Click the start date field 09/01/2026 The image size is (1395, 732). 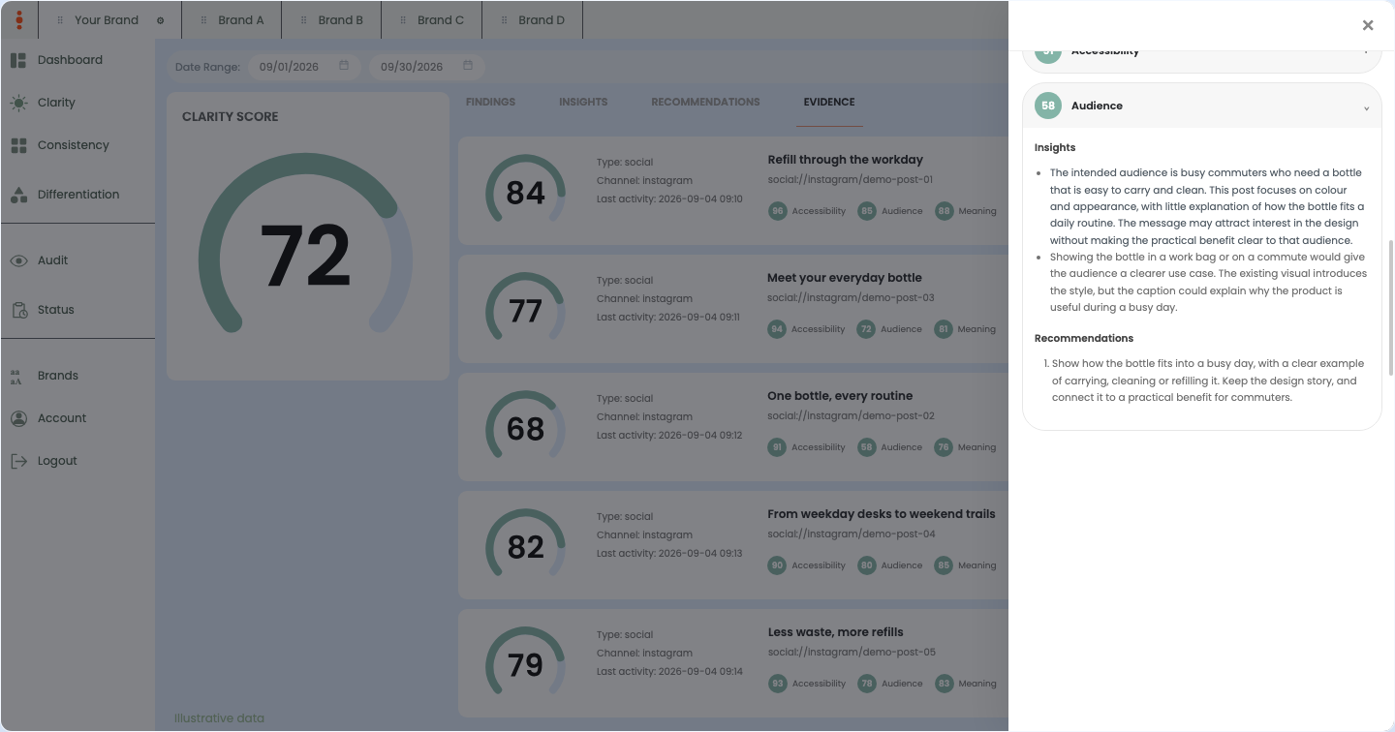coord(304,67)
